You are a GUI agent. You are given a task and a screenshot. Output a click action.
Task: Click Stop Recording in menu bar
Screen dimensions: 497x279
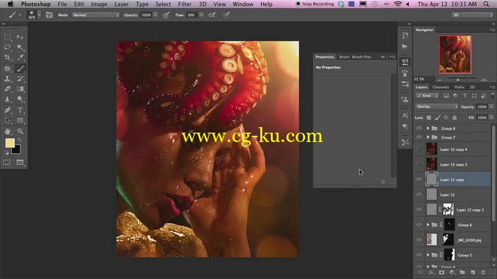(x=314, y=4)
